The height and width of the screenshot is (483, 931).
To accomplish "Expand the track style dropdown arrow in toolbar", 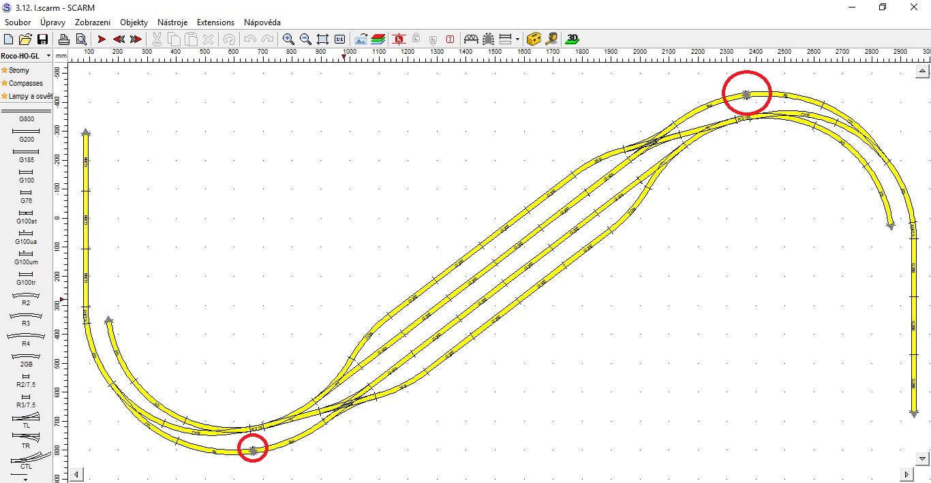I will coord(518,40).
